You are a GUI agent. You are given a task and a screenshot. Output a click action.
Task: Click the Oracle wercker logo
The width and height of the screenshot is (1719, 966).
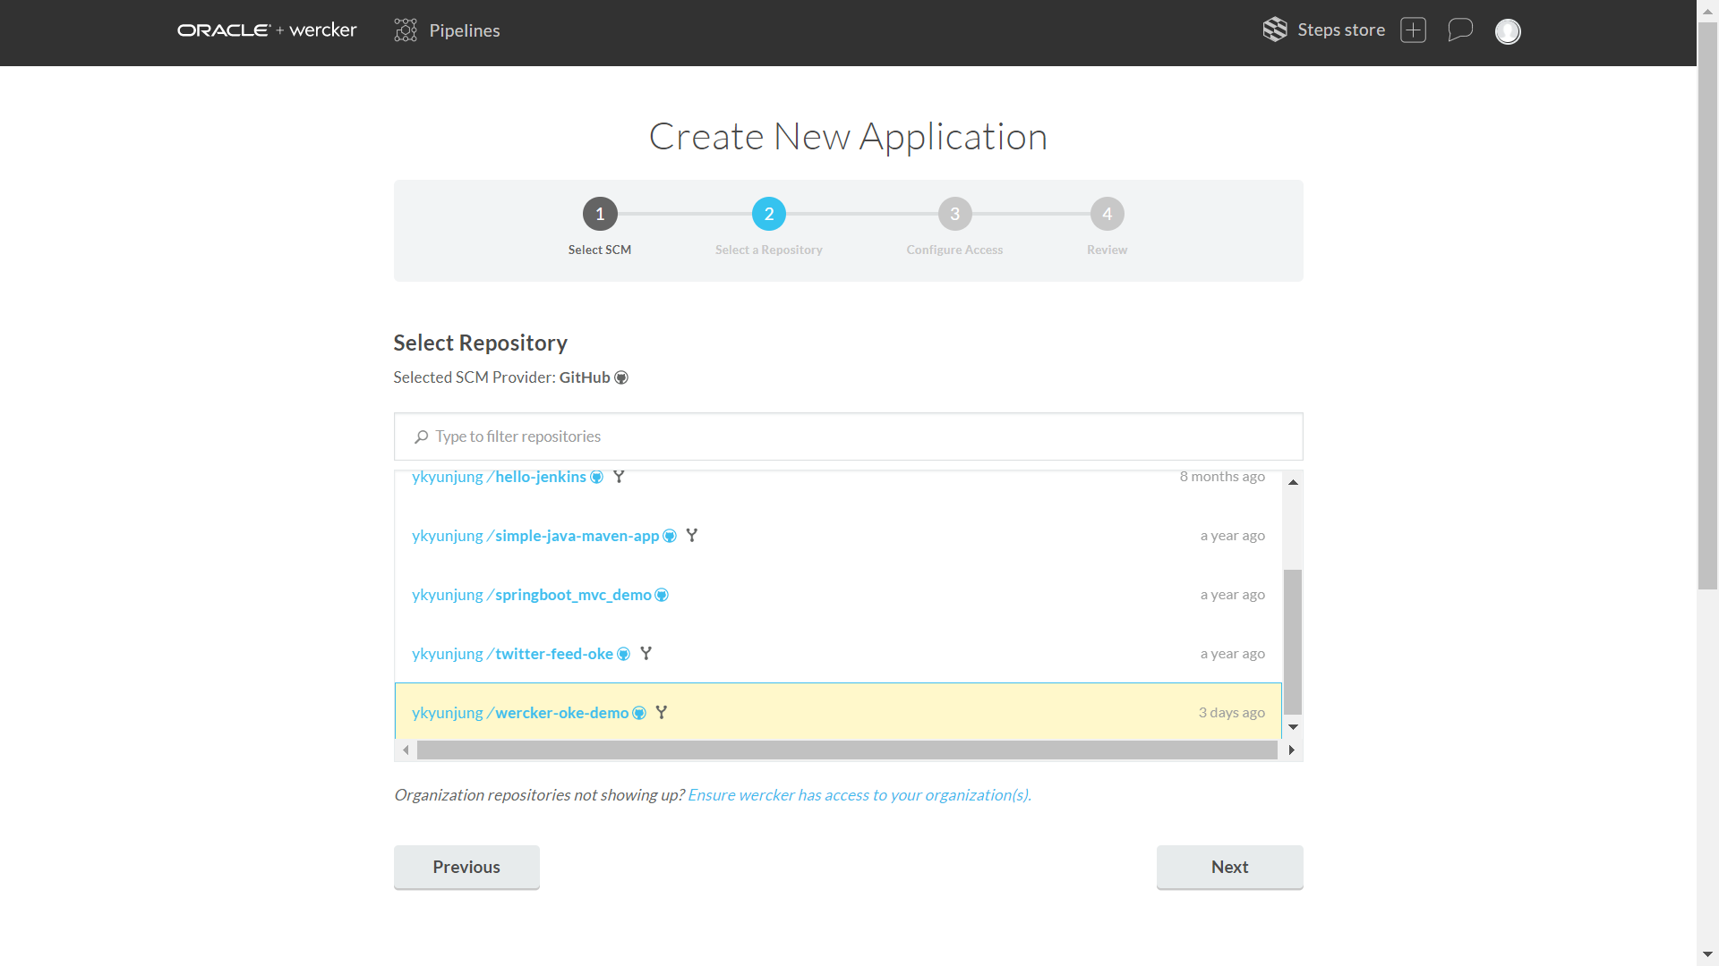pyautogui.click(x=267, y=30)
